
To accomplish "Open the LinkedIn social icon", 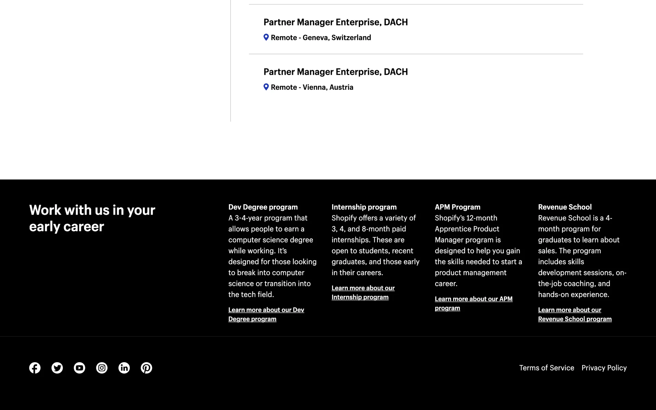I will coord(124,368).
